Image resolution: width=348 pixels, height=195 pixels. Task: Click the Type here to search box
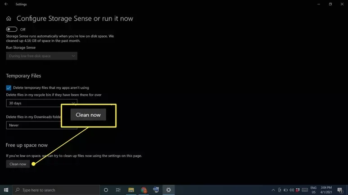pos(56,190)
